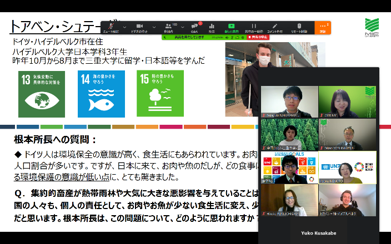Pause the screen share
This screenshot has width=391, height=244.
(254, 28)
